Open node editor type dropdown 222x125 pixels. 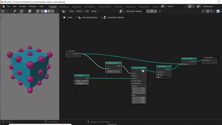coord(64,11)
